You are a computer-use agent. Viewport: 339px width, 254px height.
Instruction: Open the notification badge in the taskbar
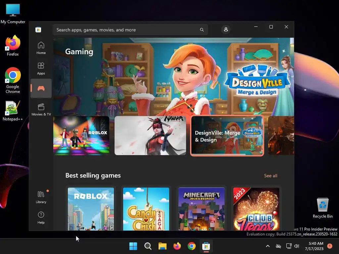[330, 246]
